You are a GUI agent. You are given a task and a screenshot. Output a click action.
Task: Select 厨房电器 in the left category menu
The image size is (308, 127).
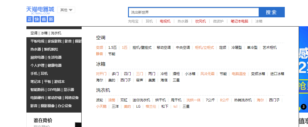tap(37, 57)
